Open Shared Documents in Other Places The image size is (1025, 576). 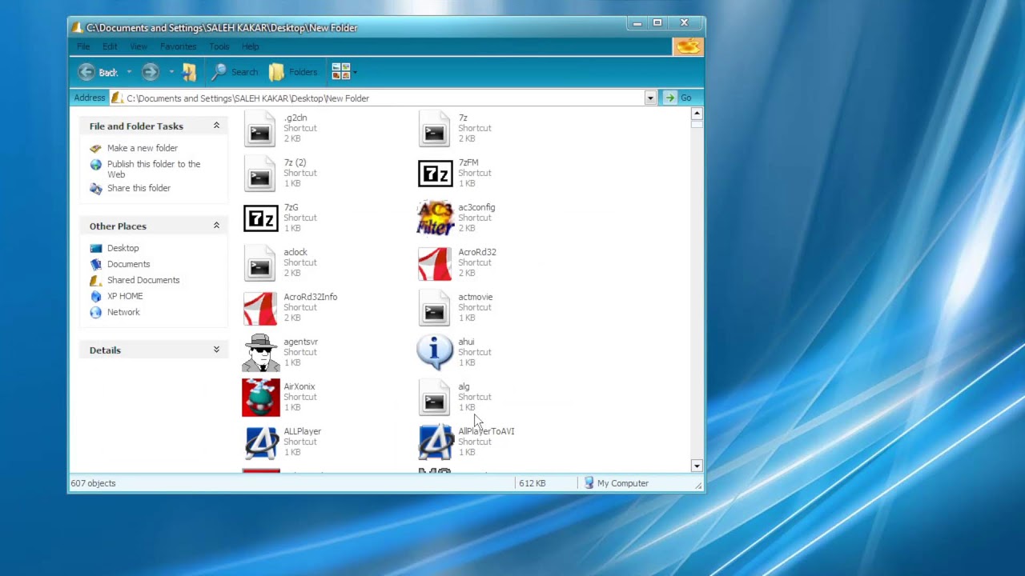pos(143,280)
